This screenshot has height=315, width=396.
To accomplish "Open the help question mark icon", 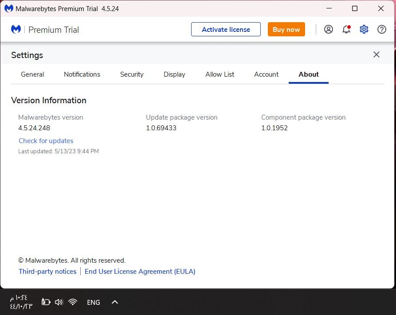I will coord(382,30).
